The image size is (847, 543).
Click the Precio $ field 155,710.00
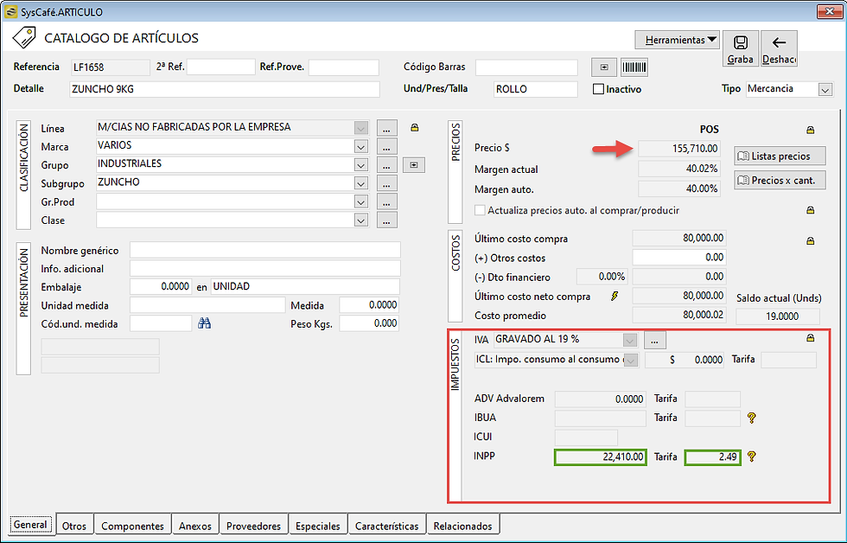coord(679,149)
